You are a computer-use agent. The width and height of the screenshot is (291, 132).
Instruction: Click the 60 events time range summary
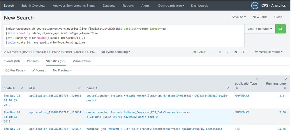click(50, 52)
